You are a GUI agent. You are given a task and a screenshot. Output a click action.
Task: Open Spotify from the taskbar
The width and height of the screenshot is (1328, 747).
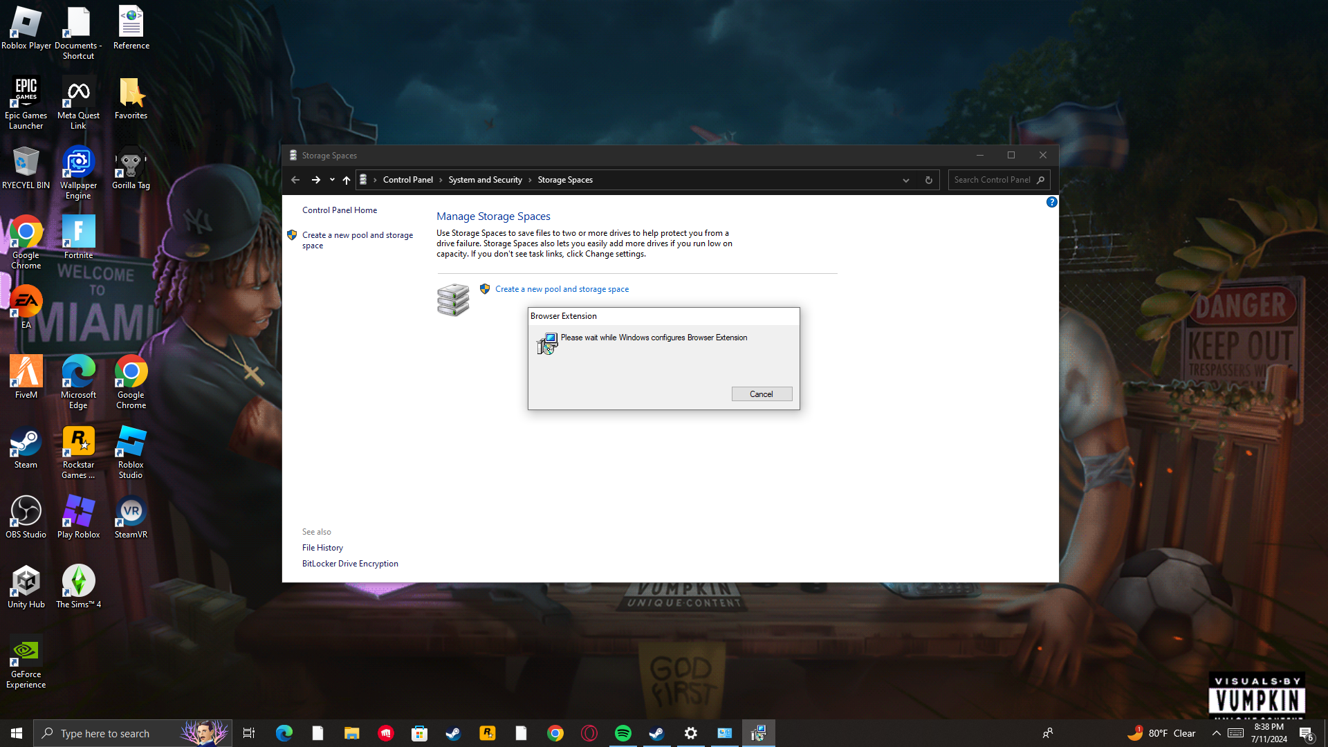(622, 733)
